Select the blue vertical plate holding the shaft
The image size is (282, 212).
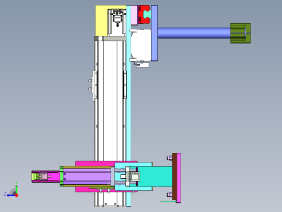tap(154, 33)
